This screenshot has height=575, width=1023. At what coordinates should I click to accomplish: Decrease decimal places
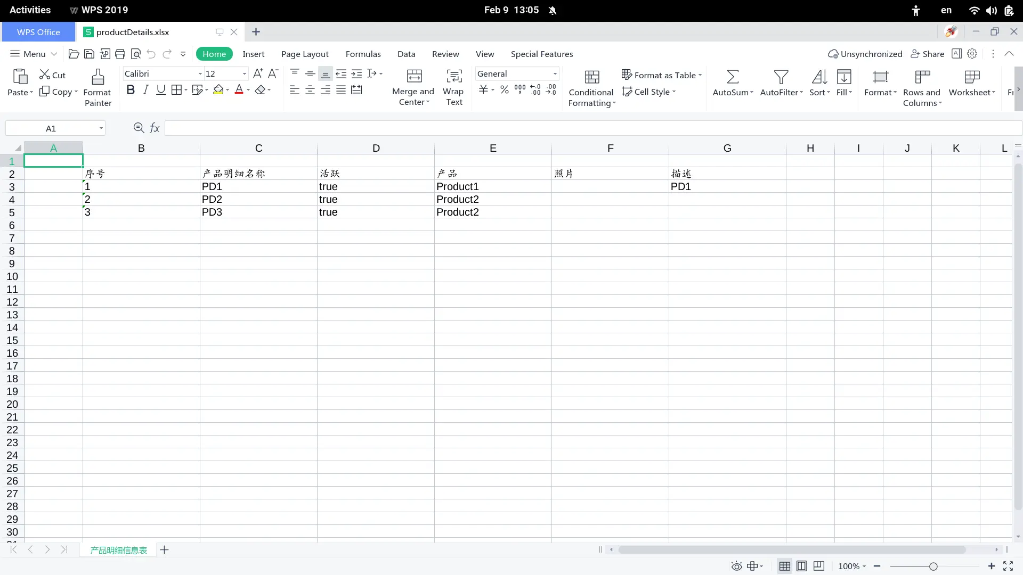tap(551, 90)
